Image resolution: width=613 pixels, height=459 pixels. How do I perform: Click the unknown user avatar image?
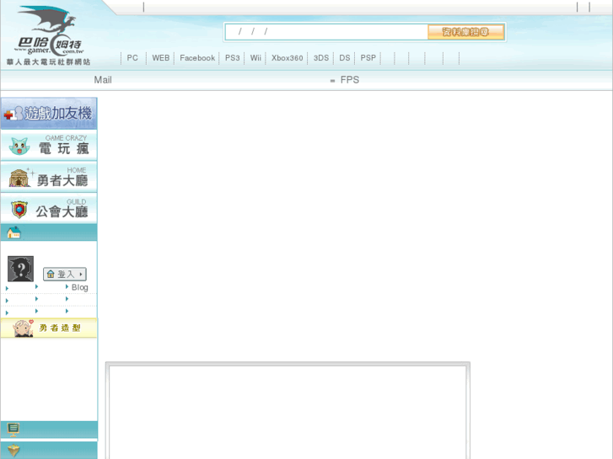click(20, 269)
